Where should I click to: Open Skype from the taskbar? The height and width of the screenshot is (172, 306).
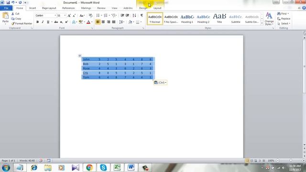click(x=103, y=167)
